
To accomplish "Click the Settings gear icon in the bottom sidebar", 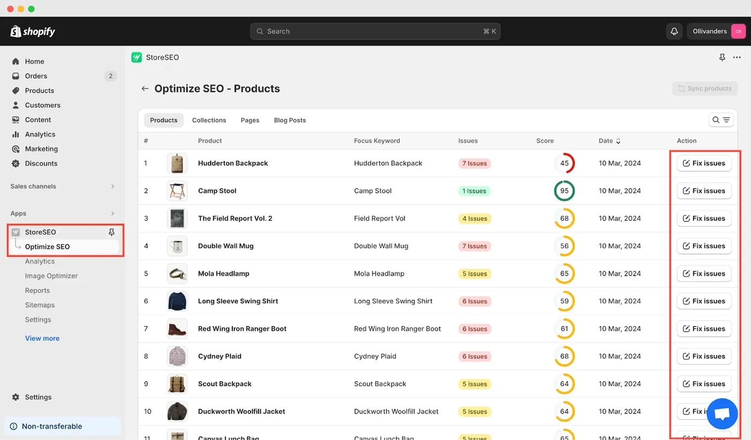I will click(x=16, y=397).
